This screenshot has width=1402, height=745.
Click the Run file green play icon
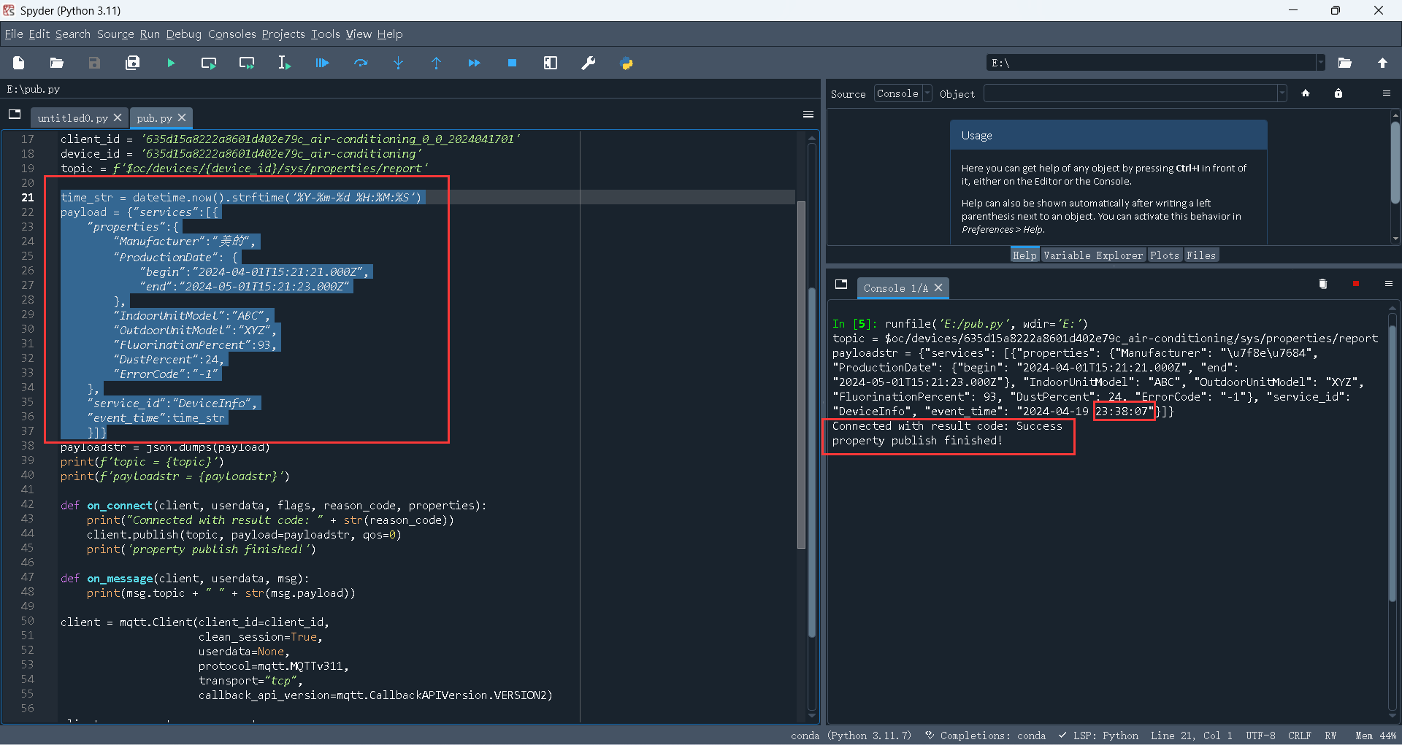point(171,63)
